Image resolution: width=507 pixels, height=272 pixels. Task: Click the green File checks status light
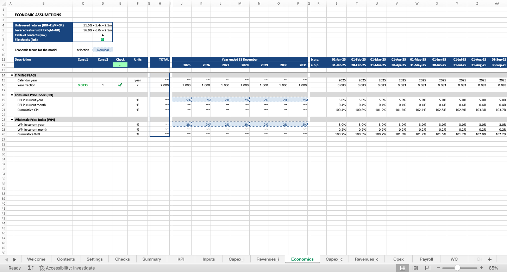point(102,39)
